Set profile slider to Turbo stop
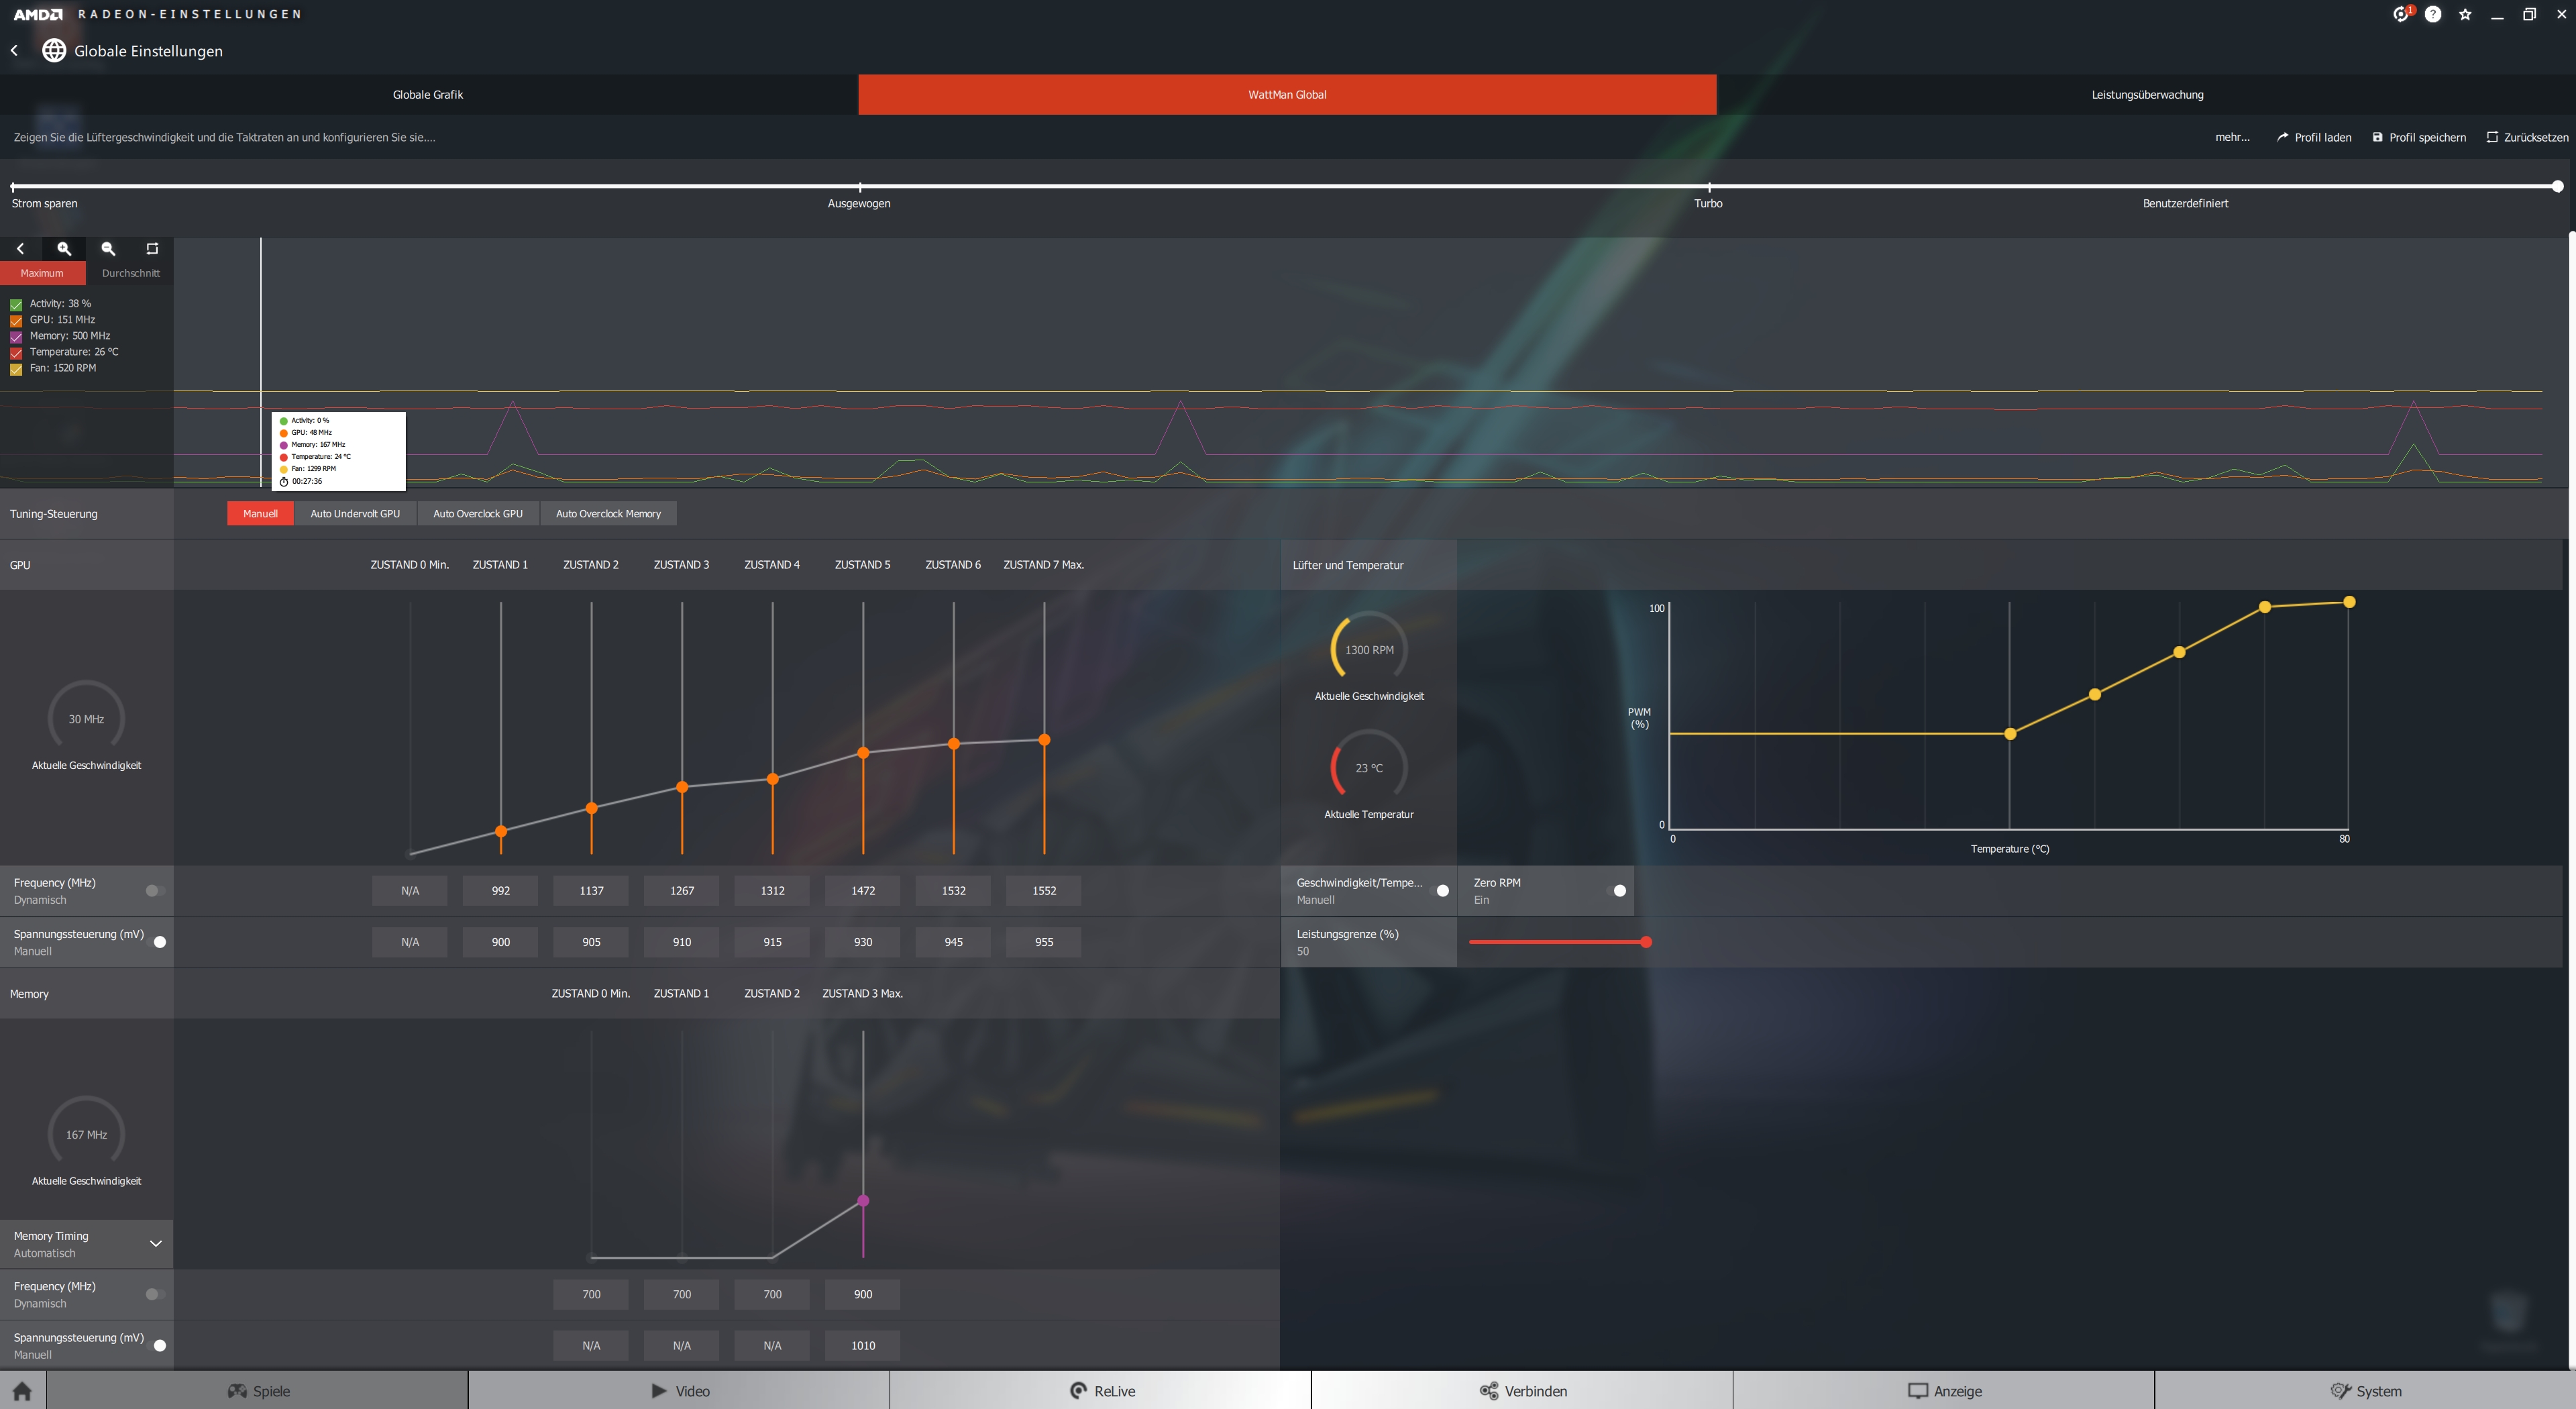Image resolution: width=2576 pixels, height=1409 pixels. coord(1709,187)
